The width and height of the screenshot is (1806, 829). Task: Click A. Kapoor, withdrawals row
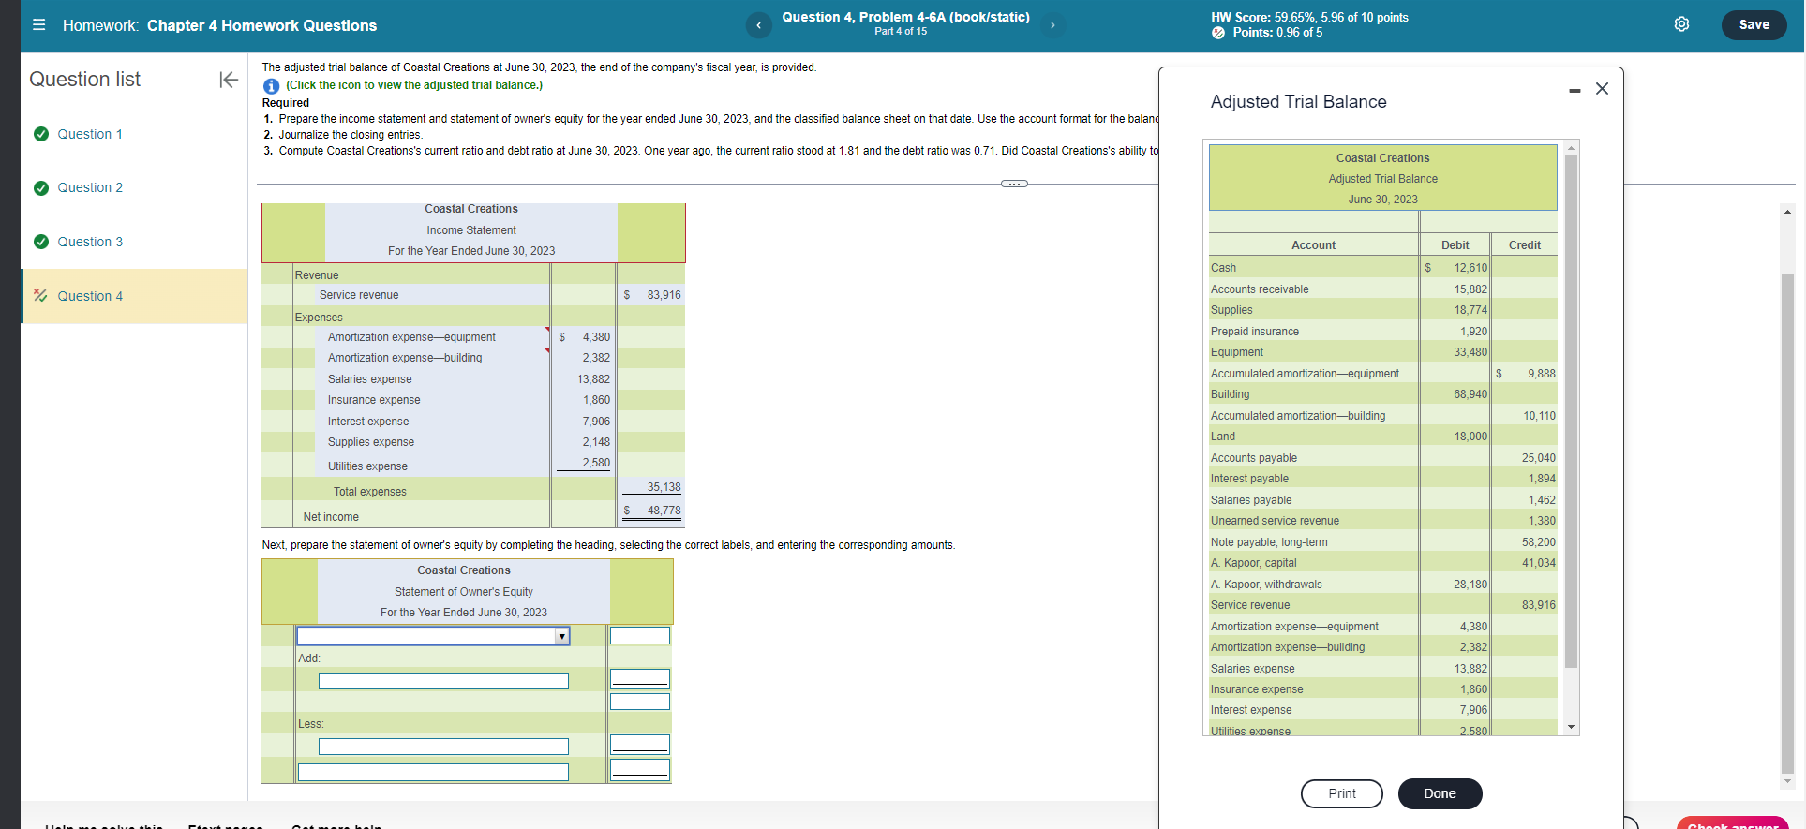(1382, 585)
